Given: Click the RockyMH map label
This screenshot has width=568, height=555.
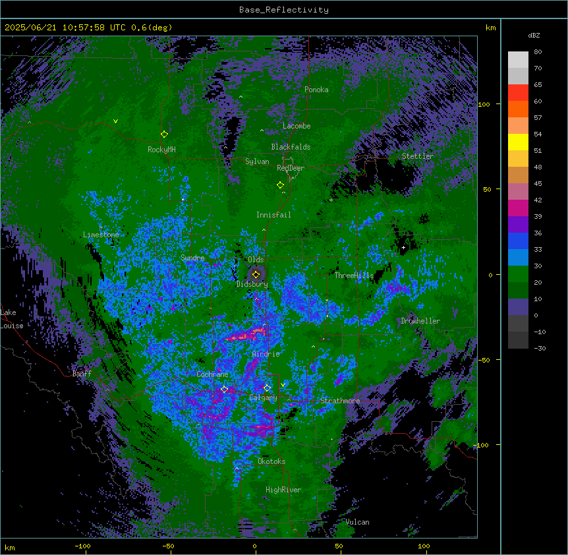Looking at the screenshot, I should pyautogui.click(x=161, y=150).
